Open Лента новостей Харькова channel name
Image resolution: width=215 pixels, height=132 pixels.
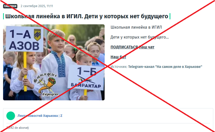point(38,116)
